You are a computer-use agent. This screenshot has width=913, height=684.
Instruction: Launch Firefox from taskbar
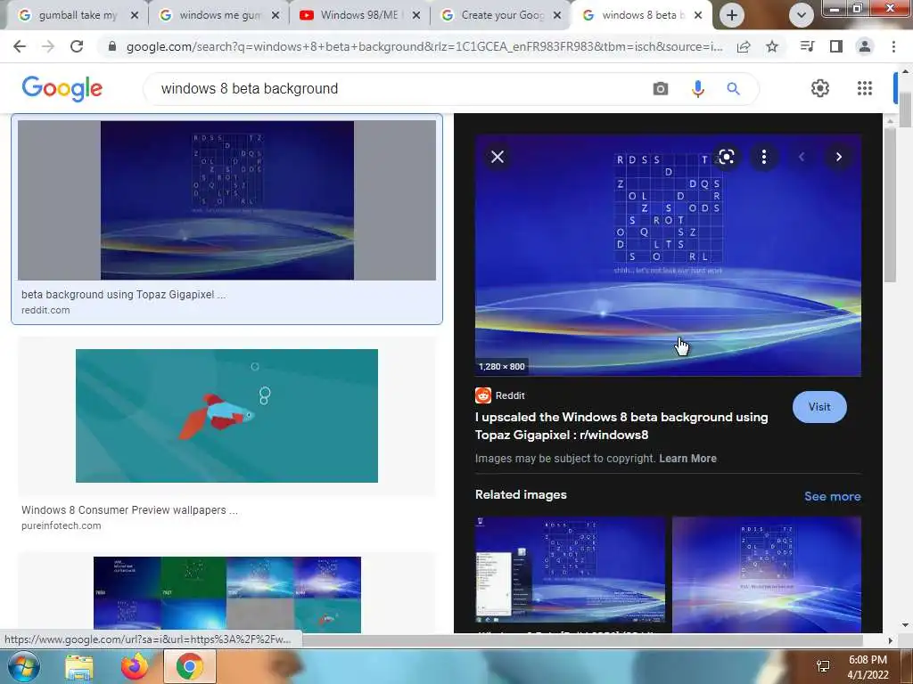(x=135, y=666)
